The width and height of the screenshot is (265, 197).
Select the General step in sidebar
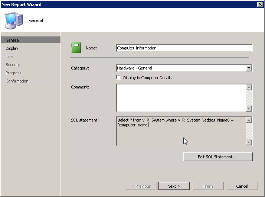tap(30, 40)
